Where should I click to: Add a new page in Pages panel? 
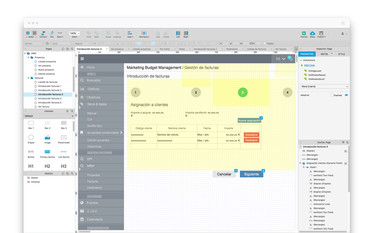coord(63,49)
